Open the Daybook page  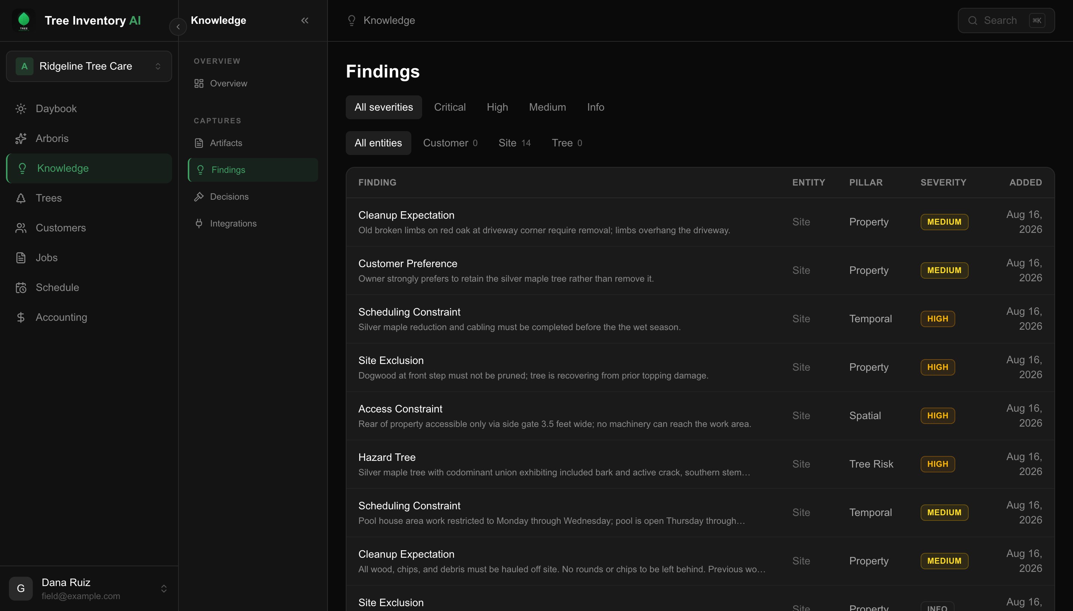click(x=89, y=109)
